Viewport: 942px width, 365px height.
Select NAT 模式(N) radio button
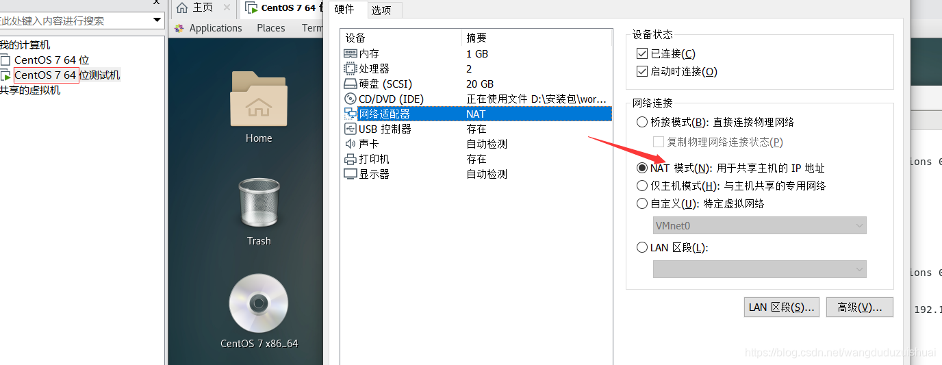coord(642,168)
